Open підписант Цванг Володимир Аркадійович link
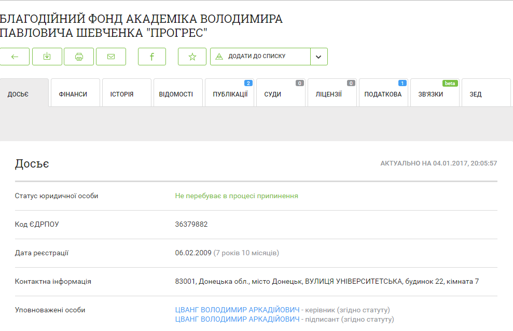The image size is (513, 331). click(x=237, y=319)
